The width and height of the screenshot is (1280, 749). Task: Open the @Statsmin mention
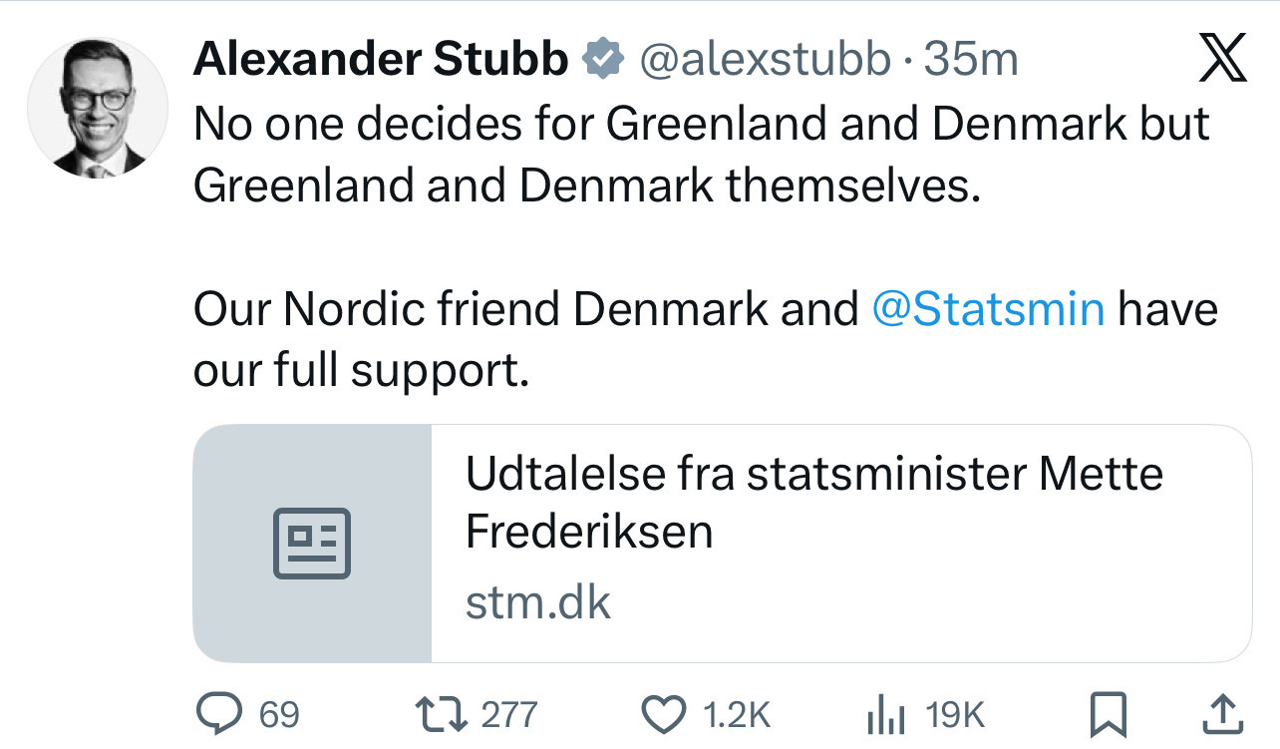988,309
